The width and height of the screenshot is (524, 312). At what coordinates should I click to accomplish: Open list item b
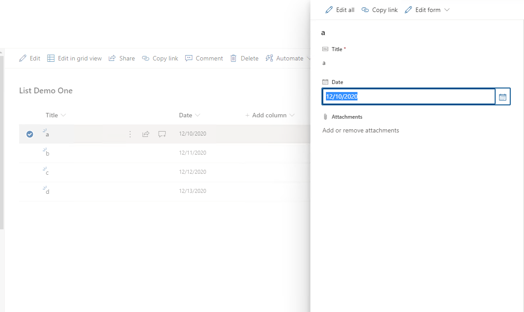[x=48, y=153]
